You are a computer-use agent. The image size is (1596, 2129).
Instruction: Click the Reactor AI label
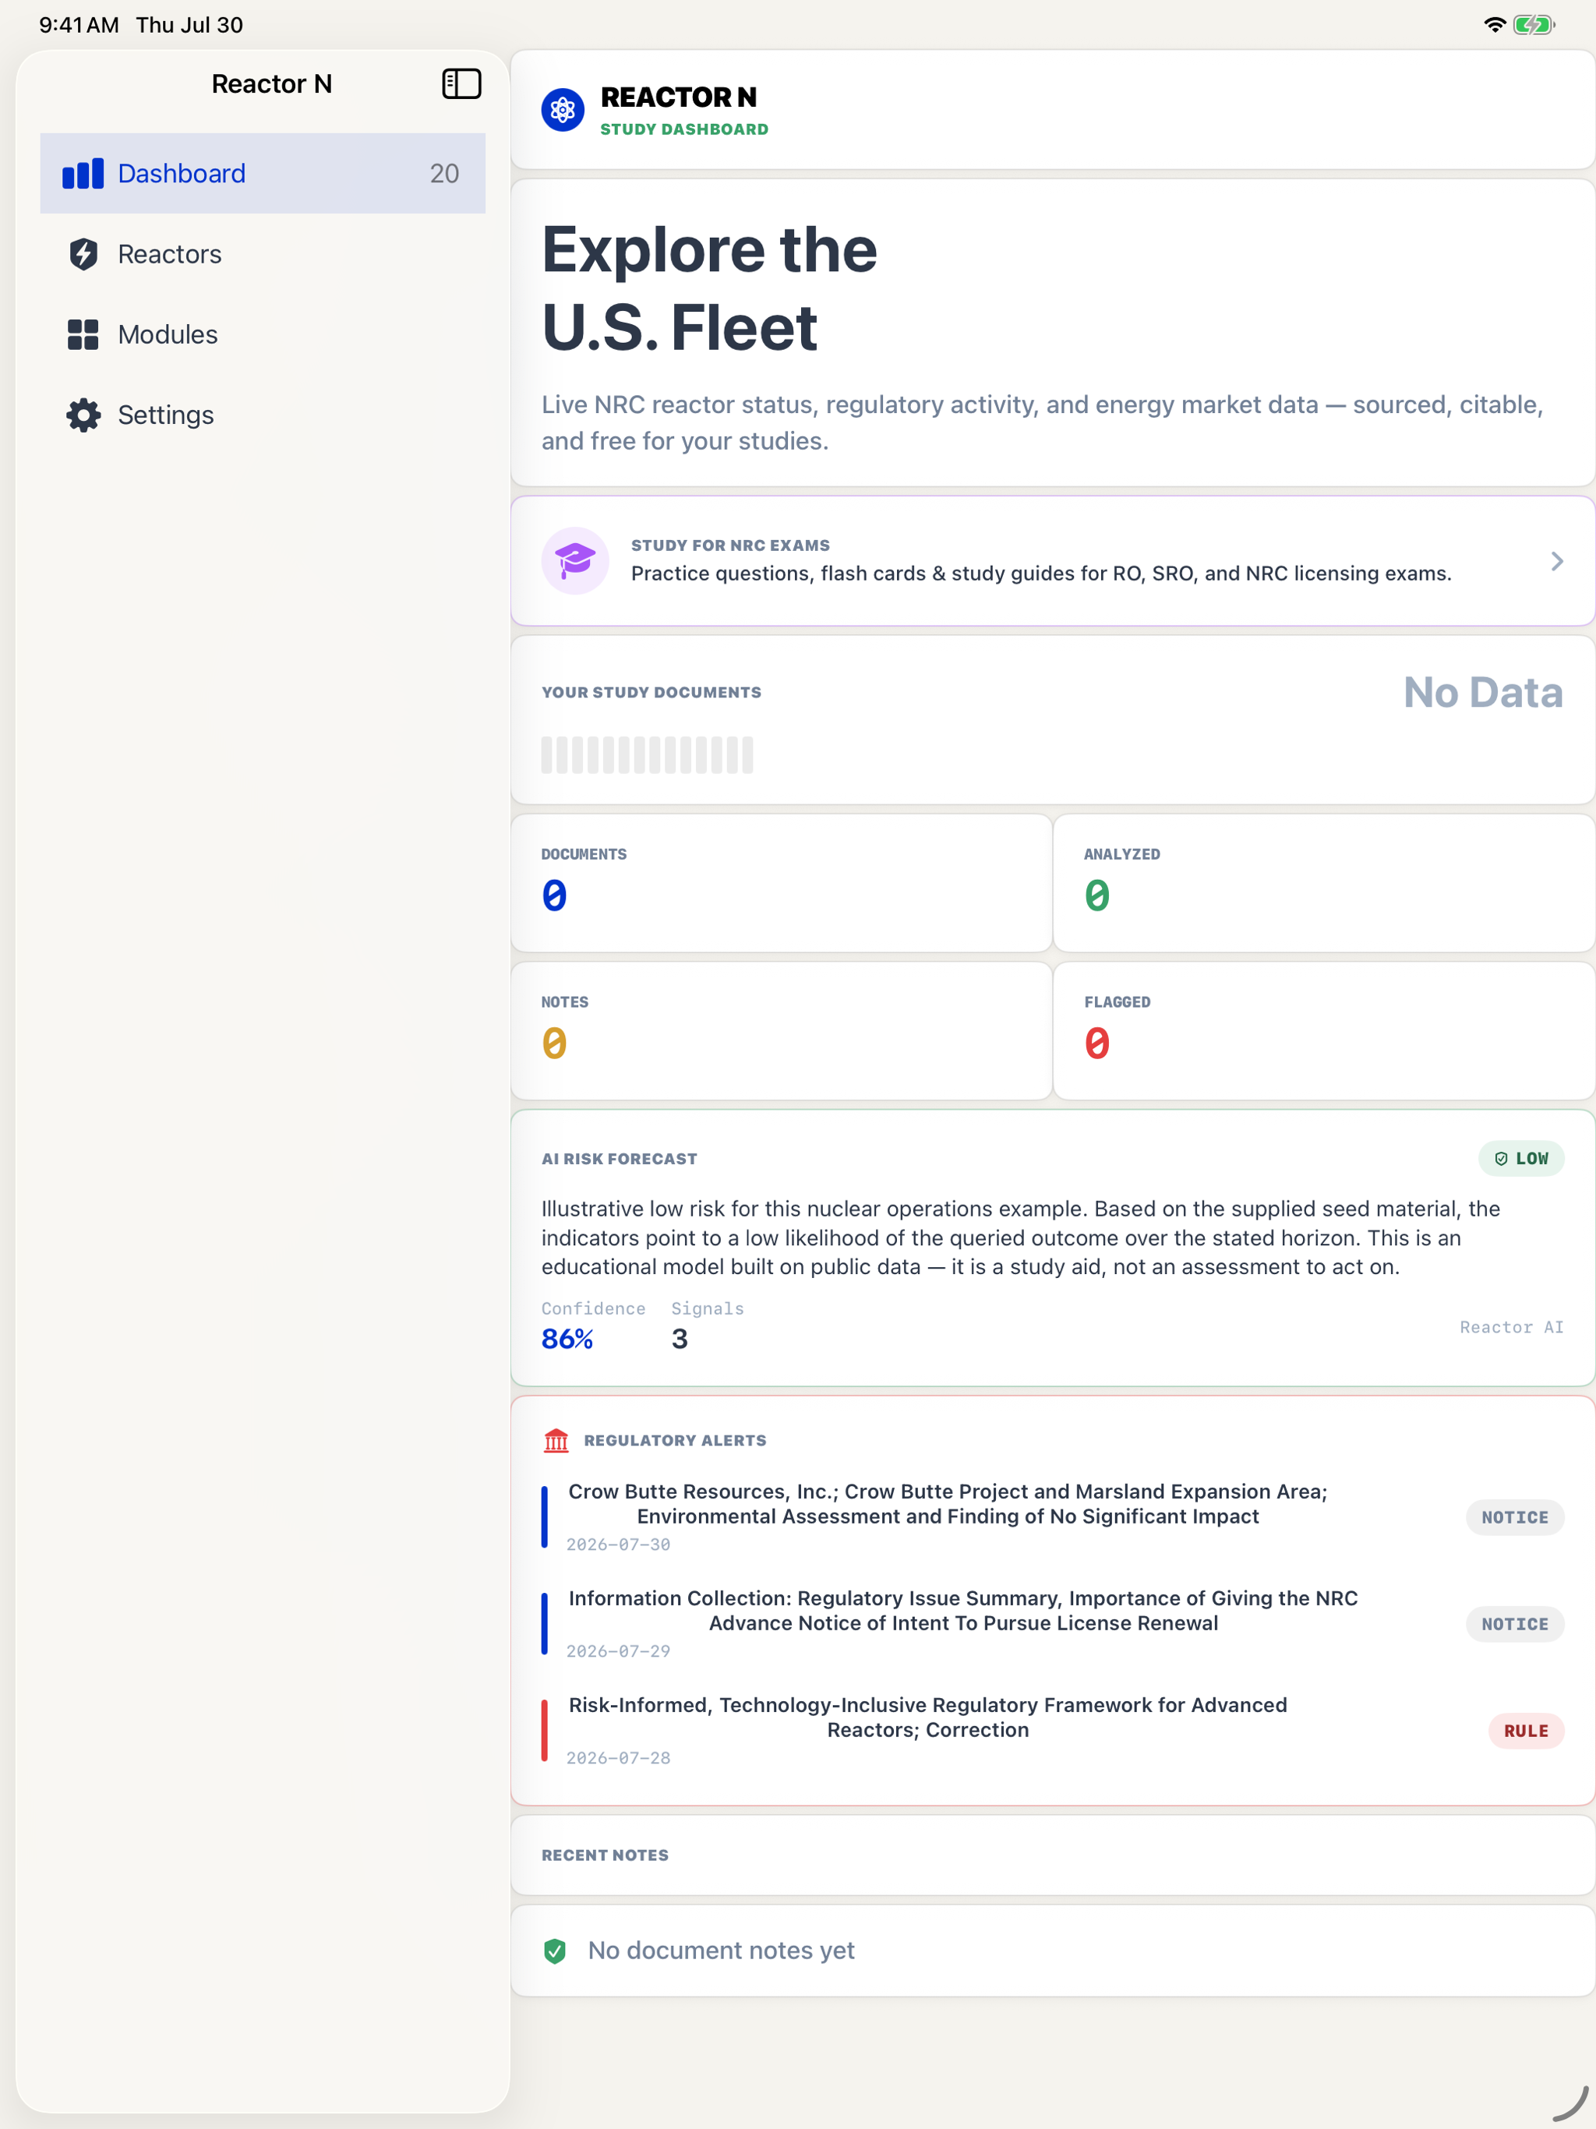coord(1511,1326)
